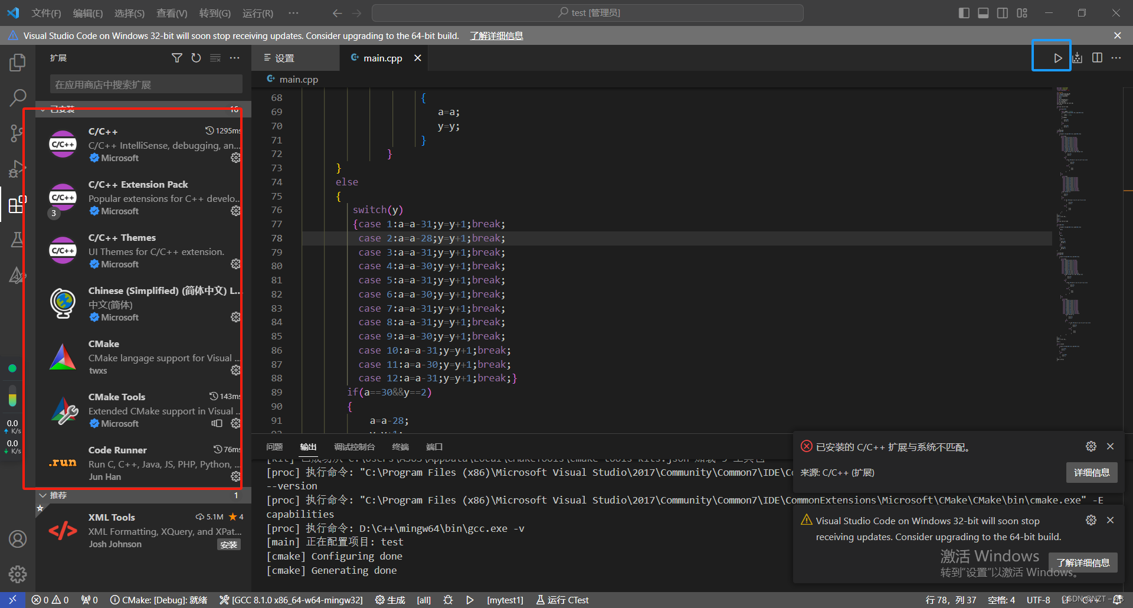Switch to the Settings editor tab
The height and width of the screenshot is (608, 1133).
(296, 58)
